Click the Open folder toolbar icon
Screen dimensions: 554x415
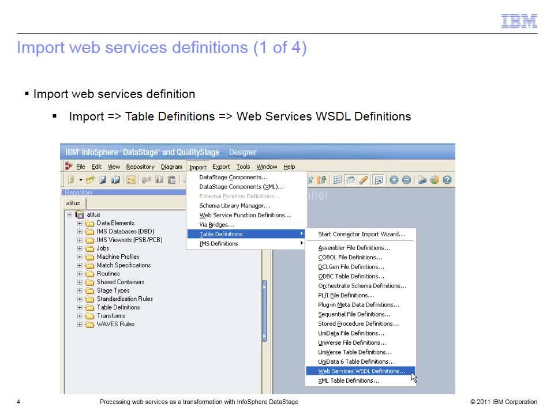90,180
